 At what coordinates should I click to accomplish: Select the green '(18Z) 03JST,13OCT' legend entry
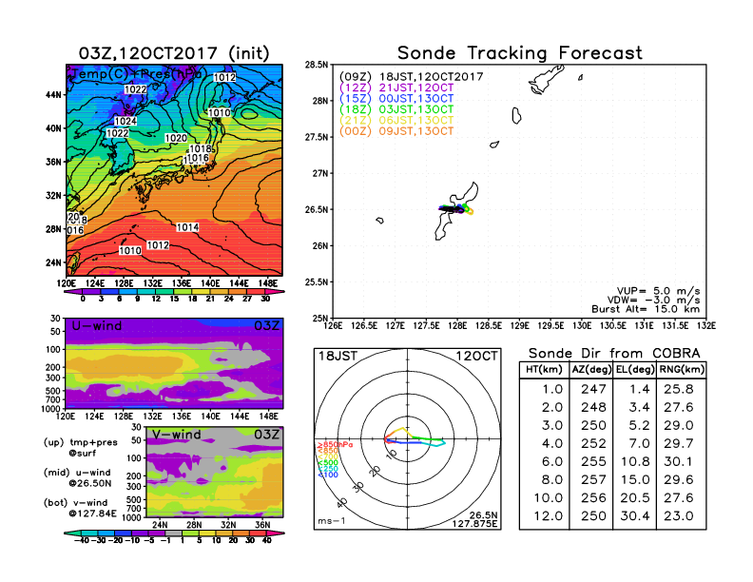(396, 109)
